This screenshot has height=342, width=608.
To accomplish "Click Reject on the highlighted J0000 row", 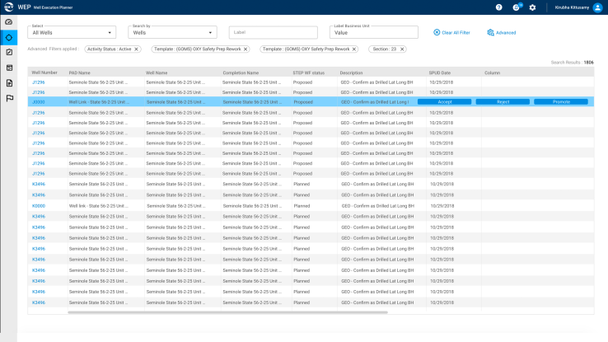I will click(503, 102).
